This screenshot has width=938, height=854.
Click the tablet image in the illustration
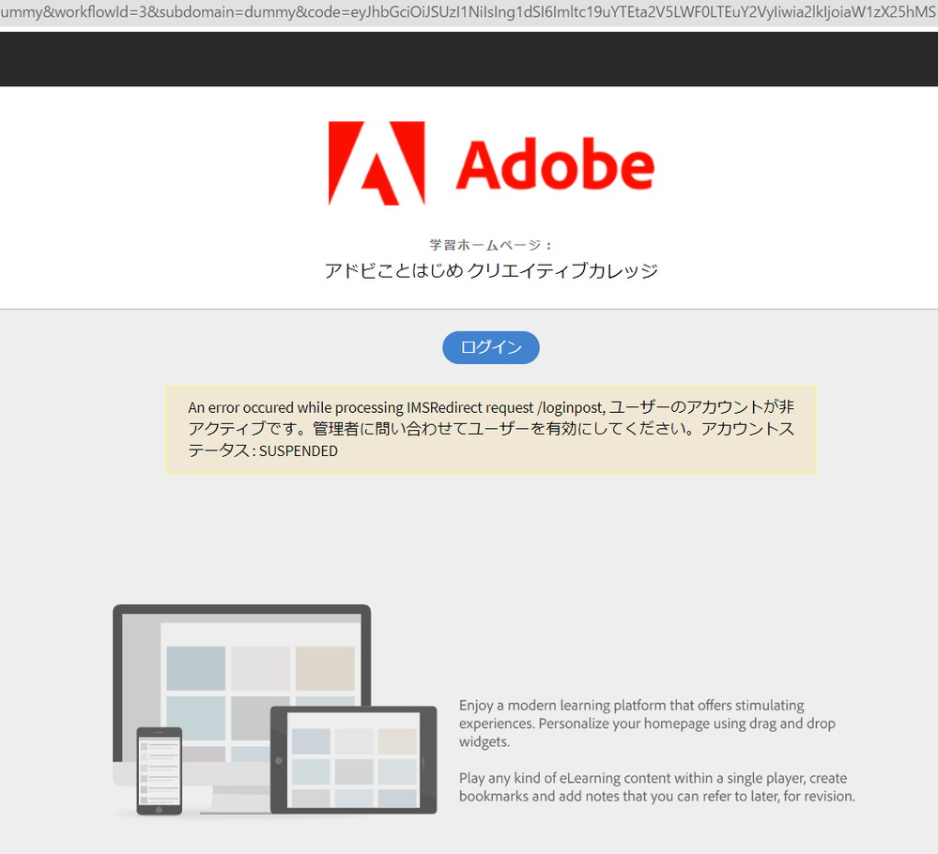(x=353, y=758)
